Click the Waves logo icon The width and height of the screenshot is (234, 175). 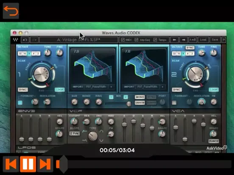15,40
